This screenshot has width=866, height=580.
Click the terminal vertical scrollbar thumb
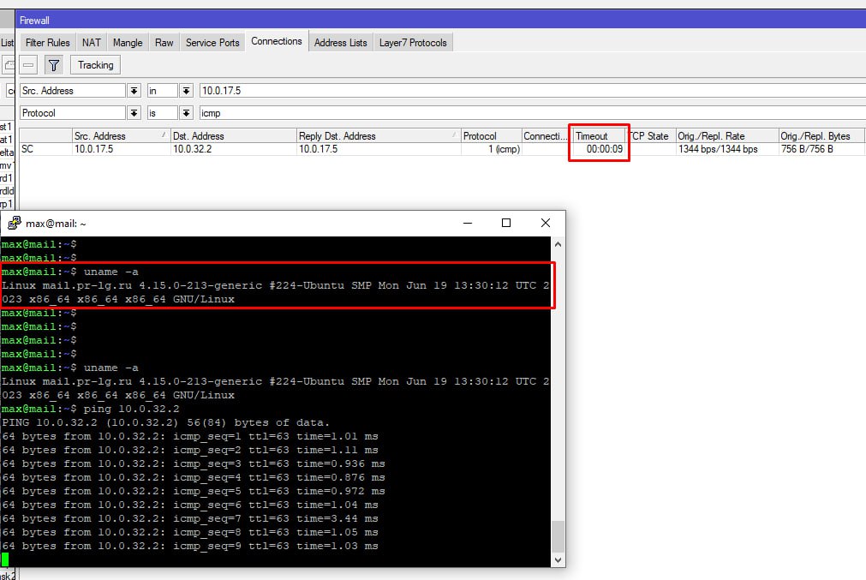[x=558, y=535]
